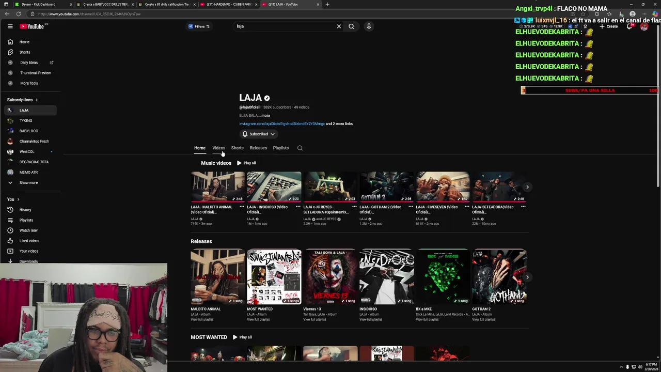
Task: Switch to Stream - Kick Dashboard browser tab
Action: (43, 4)
